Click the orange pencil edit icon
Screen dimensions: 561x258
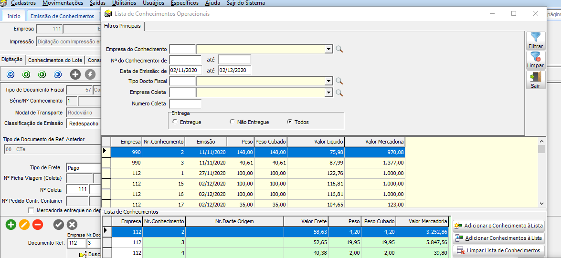[24, 225]
